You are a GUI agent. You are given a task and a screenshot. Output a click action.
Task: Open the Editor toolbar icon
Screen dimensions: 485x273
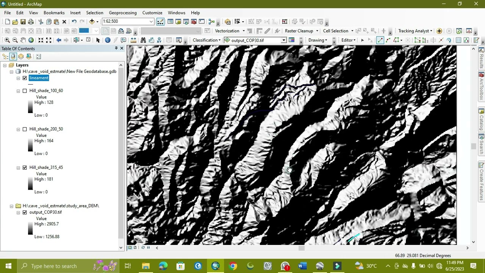click(x=160, y=22)
